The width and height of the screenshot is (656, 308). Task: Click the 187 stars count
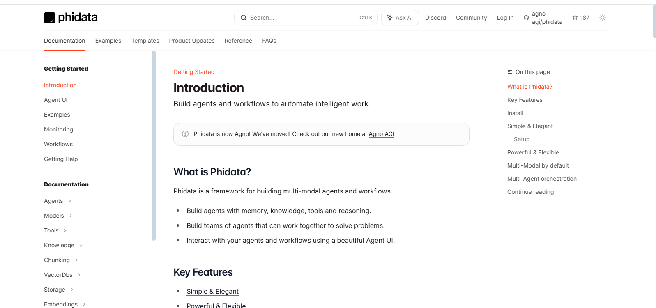coord(585,18)
